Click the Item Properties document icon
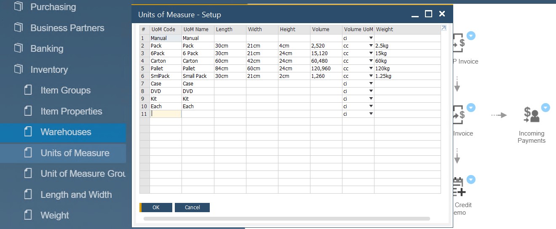The image size is (556, 229). click(x=28, y=111)
